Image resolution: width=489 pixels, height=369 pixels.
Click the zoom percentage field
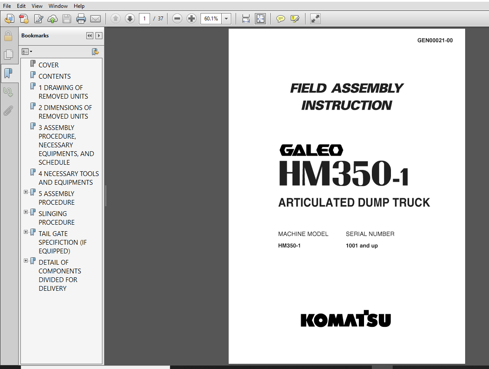[211, 19]
